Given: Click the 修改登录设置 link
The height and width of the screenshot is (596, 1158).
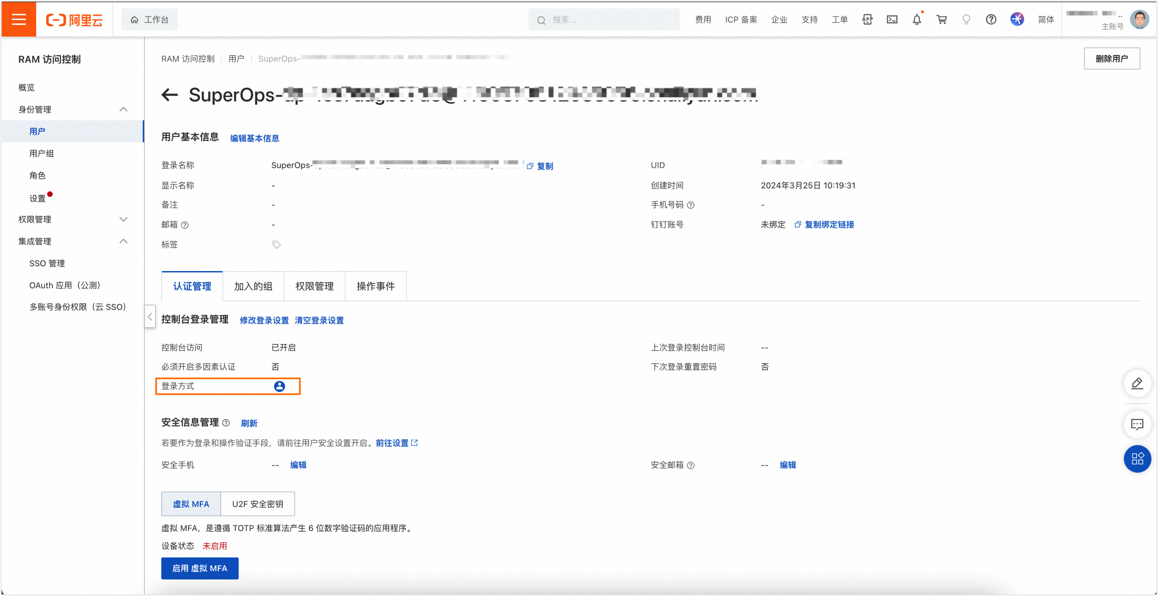Looking at the screenshot, I should (x=264, y=320).
